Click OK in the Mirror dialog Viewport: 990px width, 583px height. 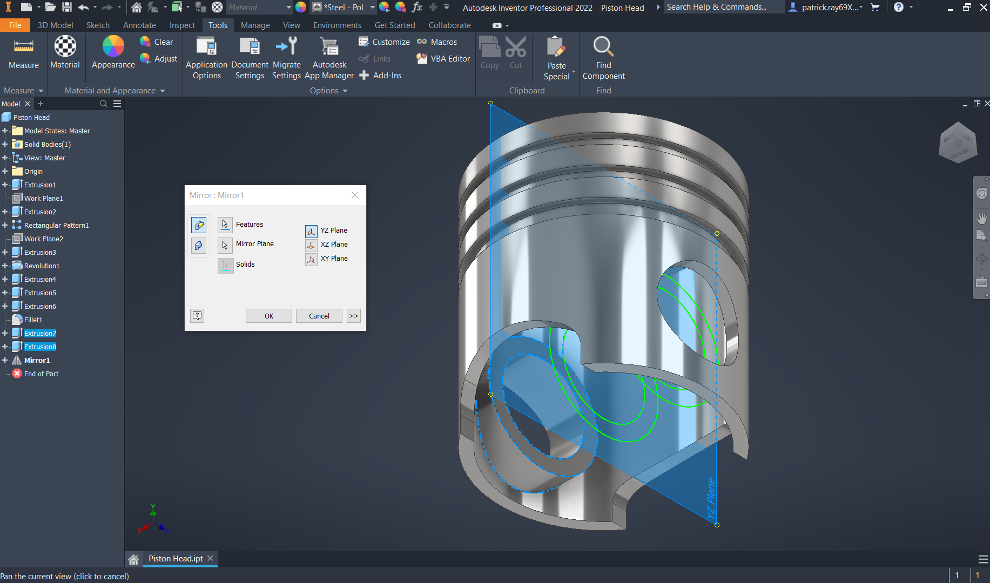[x=269, y=316]
